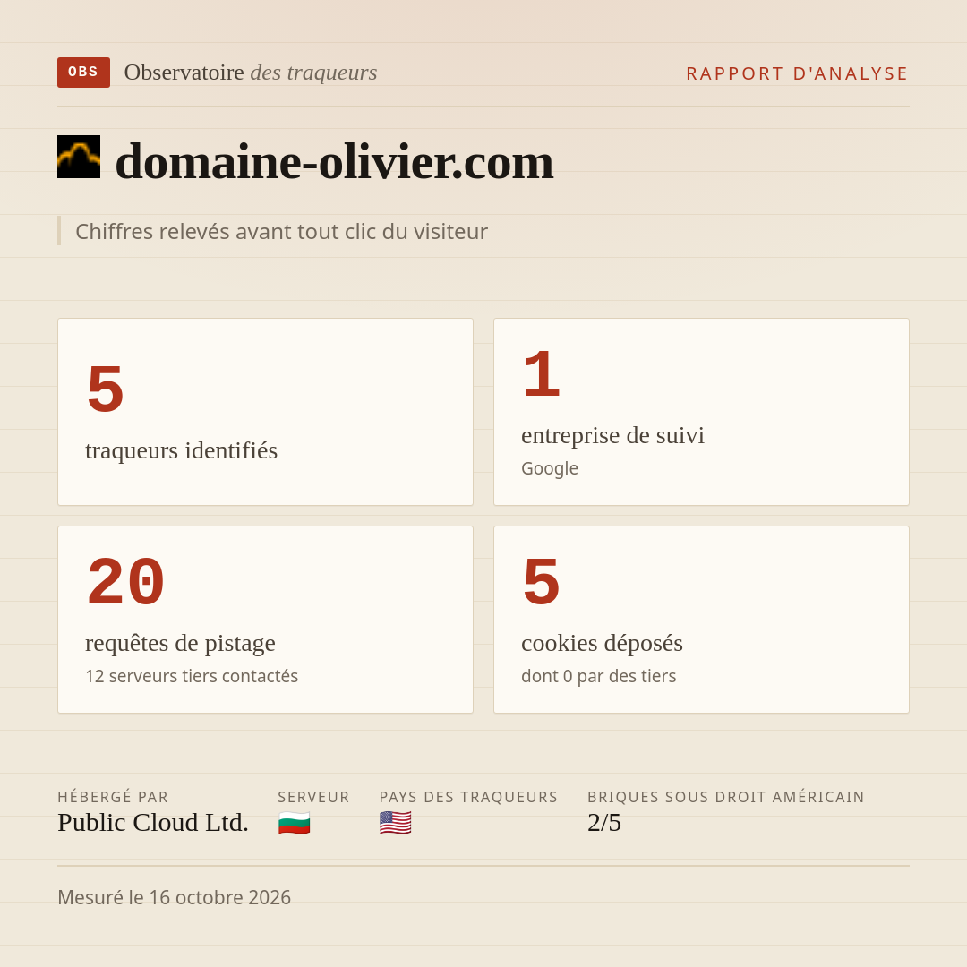Click 'Mesuré le 16 octobre 2026' date
This screenshot has width=967, height=967.
(174, 897)
